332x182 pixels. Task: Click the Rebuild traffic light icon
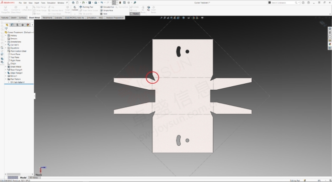click(x=120, y=3)
